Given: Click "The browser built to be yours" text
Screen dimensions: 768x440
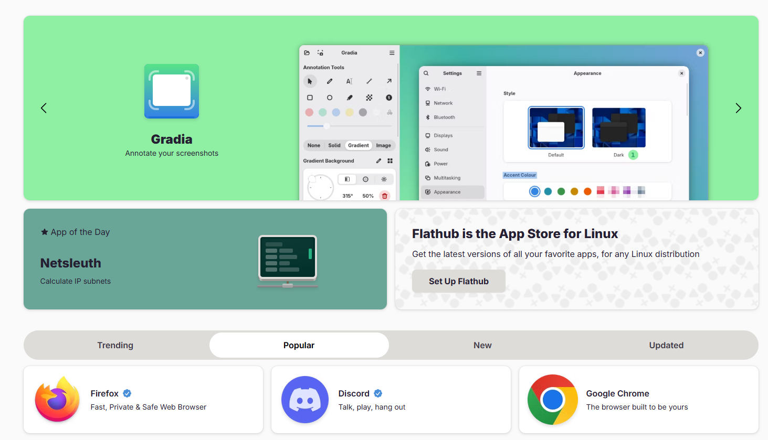Looking at the screenshot, I should [x=637, y=407].
